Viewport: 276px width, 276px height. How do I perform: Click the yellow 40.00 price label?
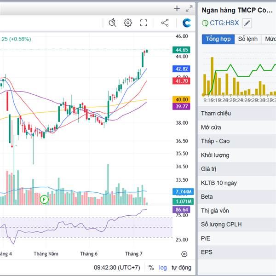(x=181, y=100)
